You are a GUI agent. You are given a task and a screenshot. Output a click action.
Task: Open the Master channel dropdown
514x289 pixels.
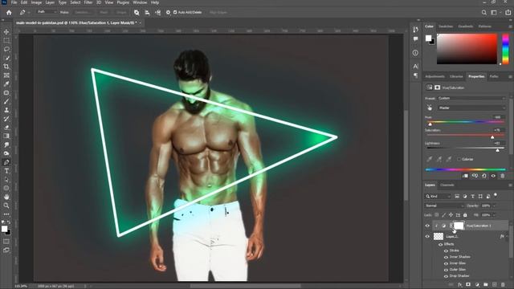(x=471, y=108)
